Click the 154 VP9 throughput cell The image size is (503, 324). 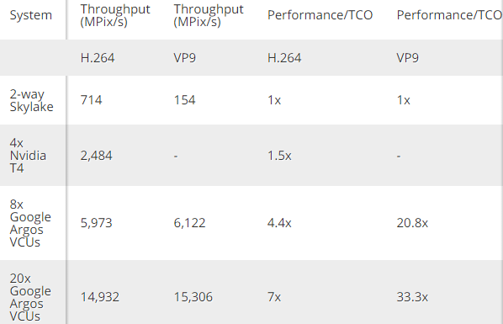(x=184, y=100)
